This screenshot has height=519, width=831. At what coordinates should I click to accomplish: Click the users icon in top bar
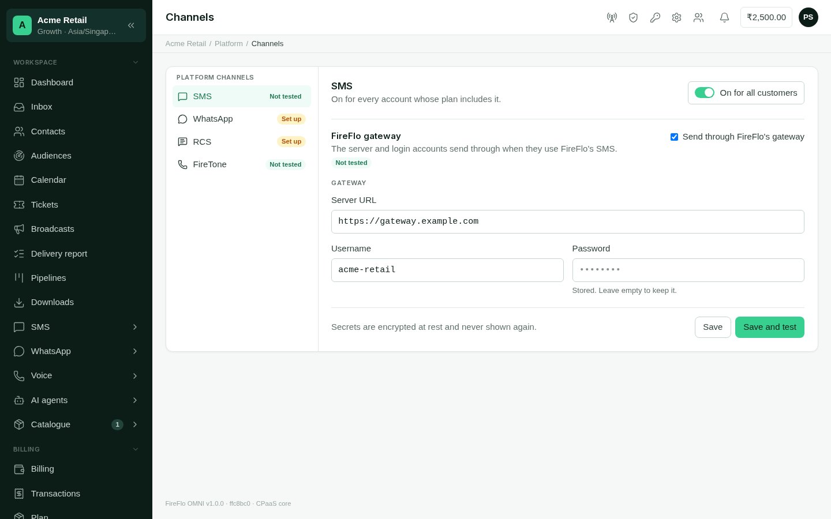coord(698,17)
